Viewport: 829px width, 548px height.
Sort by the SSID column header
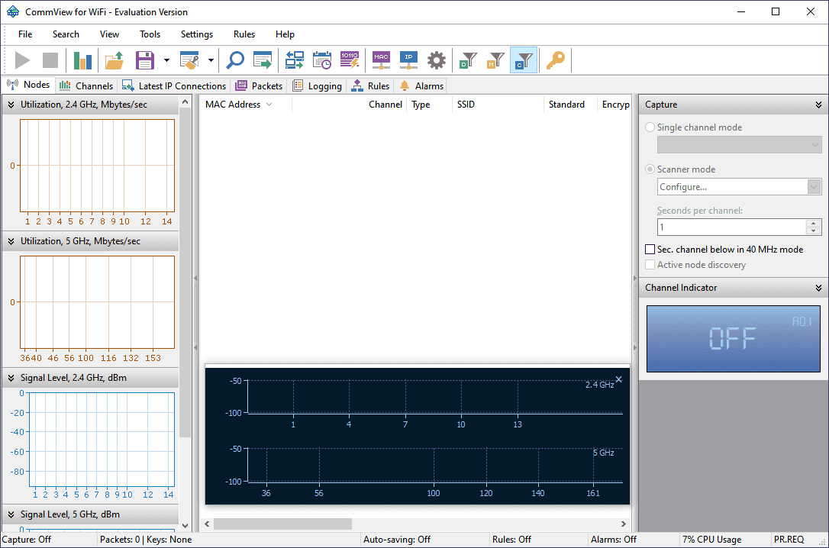[x=466, y=105]
